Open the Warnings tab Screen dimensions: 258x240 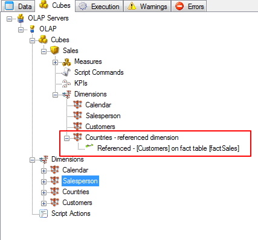tap(147, 6)
